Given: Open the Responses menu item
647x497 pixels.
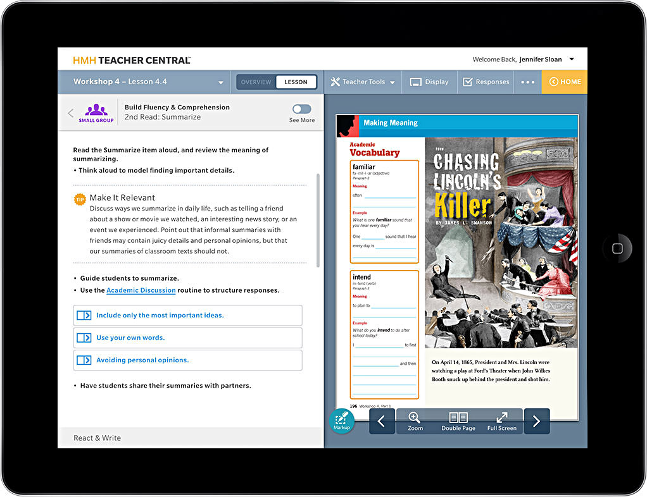Looking at the screenshot, I should click(x=486, y=82).
